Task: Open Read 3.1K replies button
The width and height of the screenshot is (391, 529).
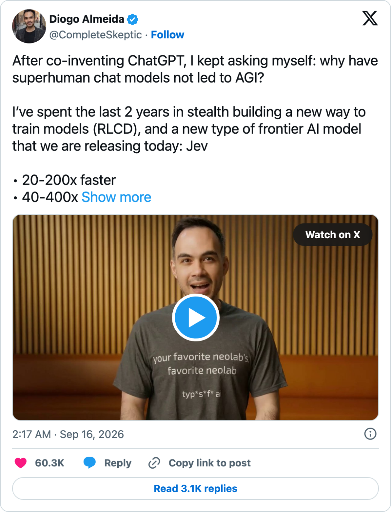Action: click(195, 488)
